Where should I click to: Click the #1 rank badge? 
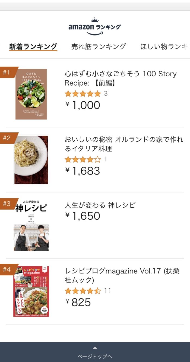(x=7, y=72)
